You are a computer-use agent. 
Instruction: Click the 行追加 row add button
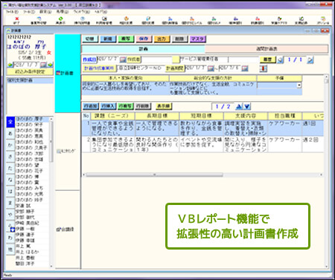(91, 106)
